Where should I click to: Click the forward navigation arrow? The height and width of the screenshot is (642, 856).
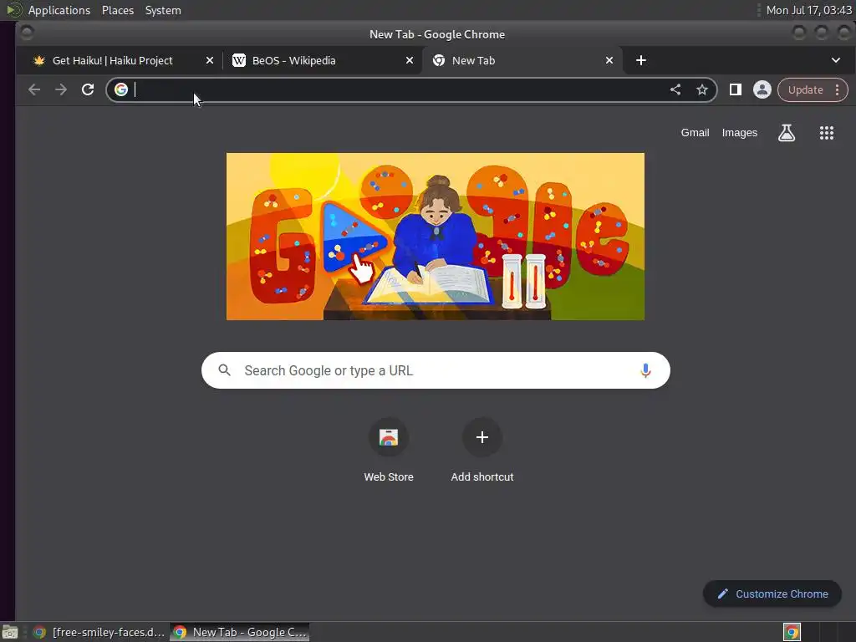click(x=61, y=89)
